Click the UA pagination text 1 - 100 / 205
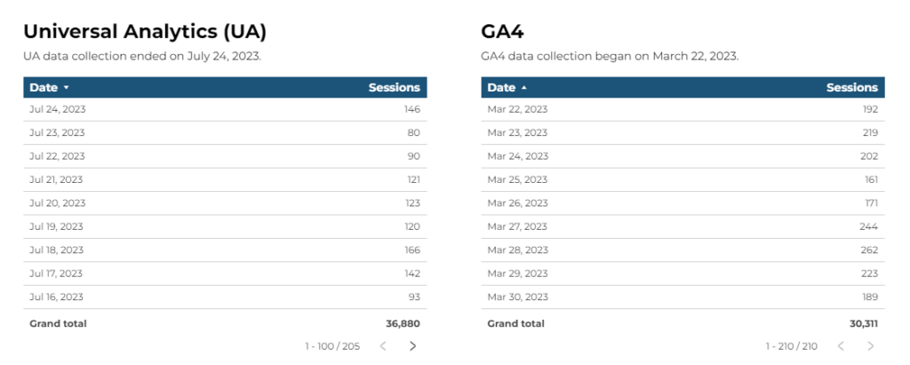This screenshot has width=910, height=365. (x=332, y=346)
